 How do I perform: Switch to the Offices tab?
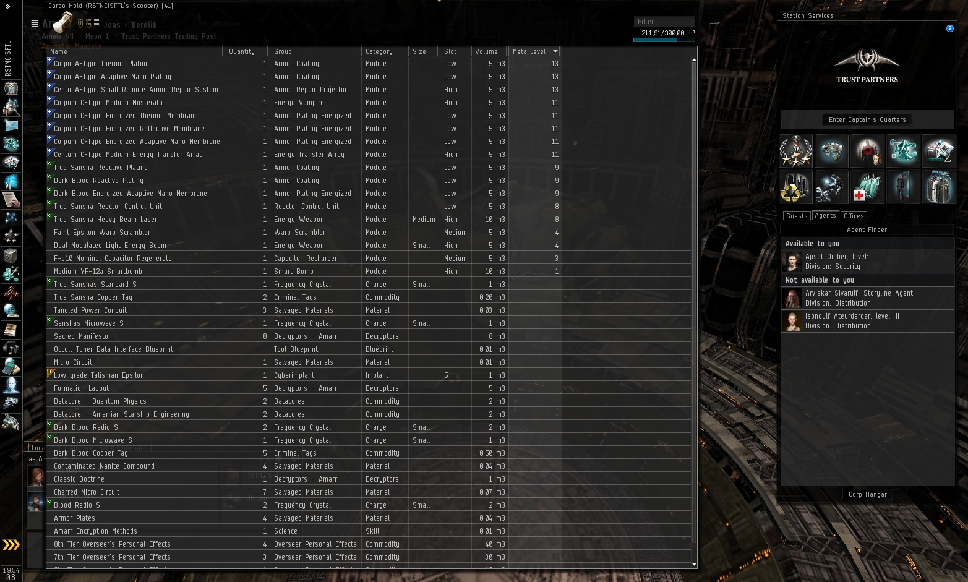point(854,216)
